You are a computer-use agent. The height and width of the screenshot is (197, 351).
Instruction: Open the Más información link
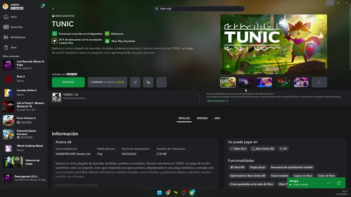[x=217, y=101]
